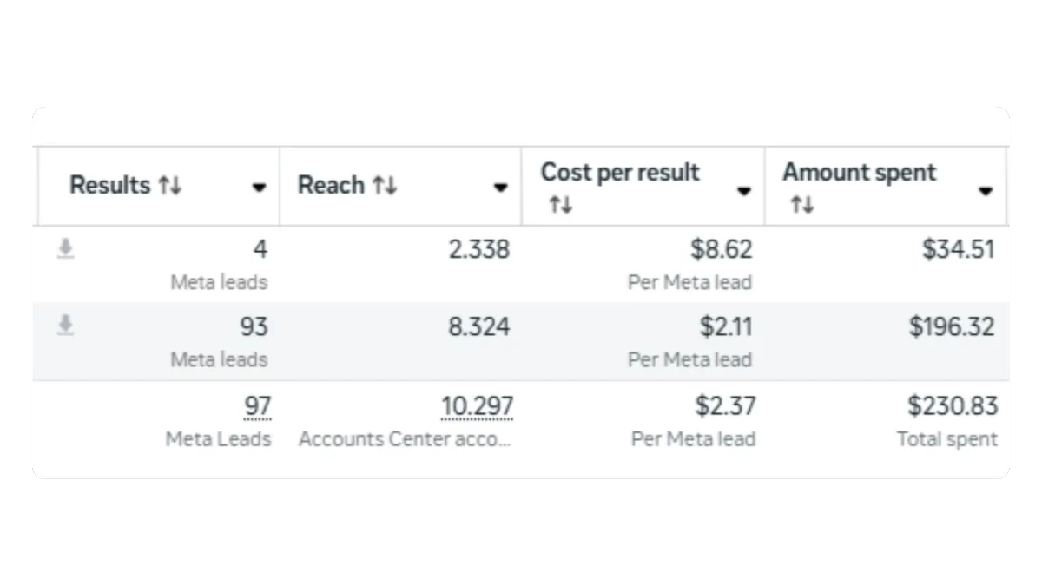Screen dimensions: 1042x586
Task: Click sort arrows under Amount spent
Action: [801, 206]
